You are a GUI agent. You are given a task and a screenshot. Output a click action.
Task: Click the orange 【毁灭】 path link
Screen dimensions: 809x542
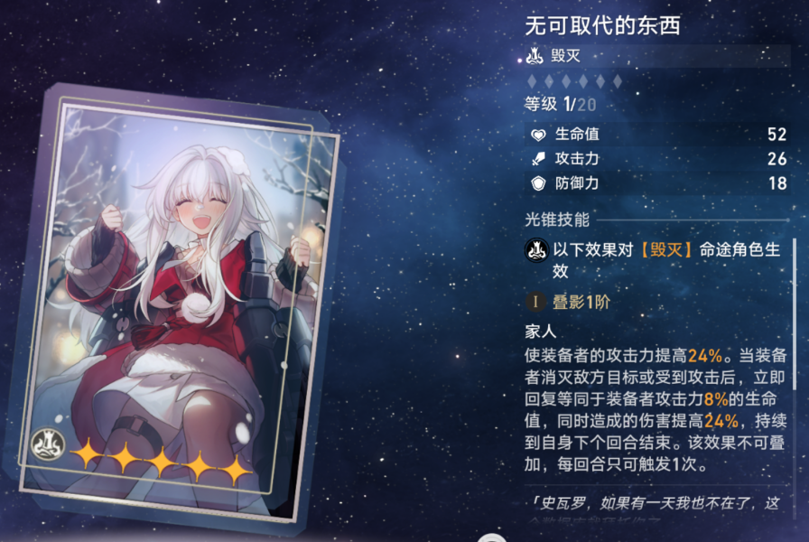coord(666,250)
